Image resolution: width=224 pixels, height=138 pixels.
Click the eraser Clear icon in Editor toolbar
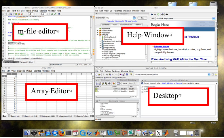tap(11, 14)
